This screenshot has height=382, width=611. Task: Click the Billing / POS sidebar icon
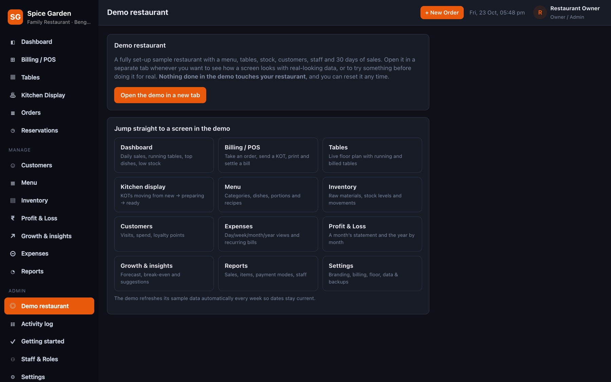point(13,60)
